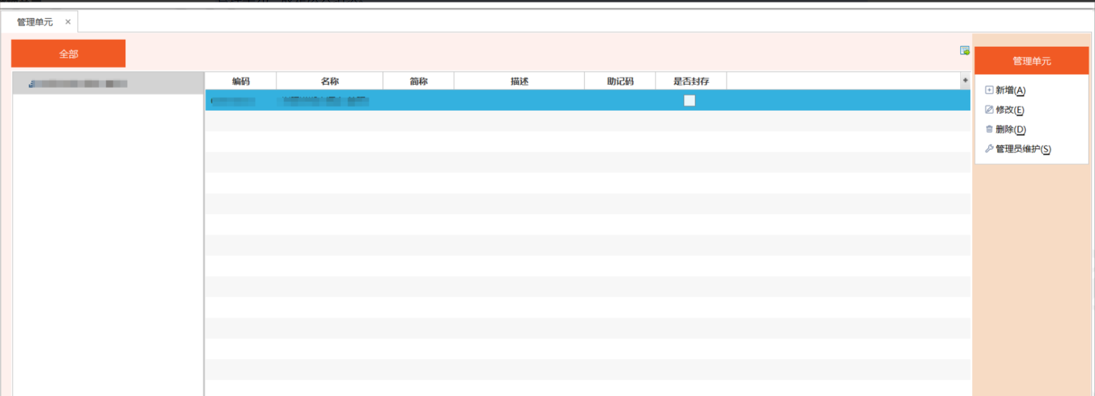Click the 新增(A) plus icon
The height and width of the screenshot is (396, 1095).
coord(989,90)
